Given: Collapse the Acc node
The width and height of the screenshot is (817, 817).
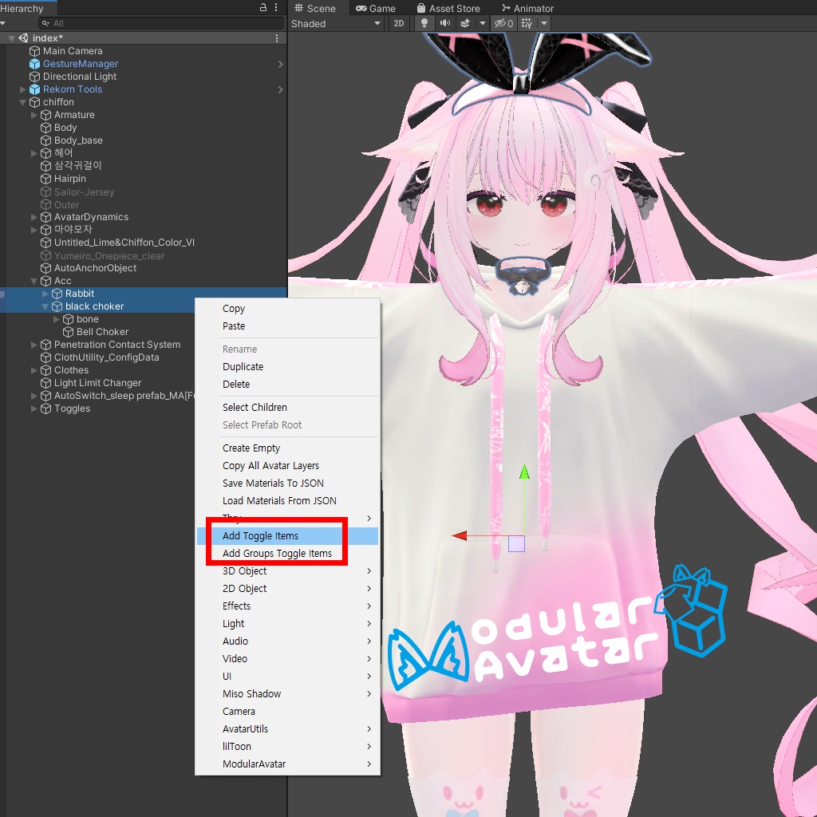Looking at the screenshot, I should pos(34,282).
